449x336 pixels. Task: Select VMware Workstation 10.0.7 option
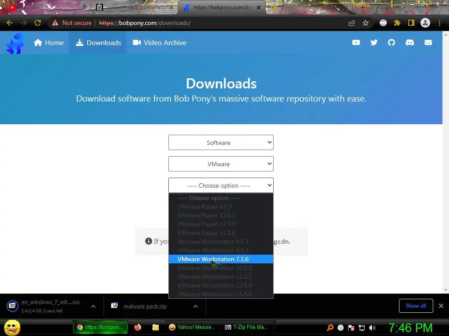tap(221, 268)
